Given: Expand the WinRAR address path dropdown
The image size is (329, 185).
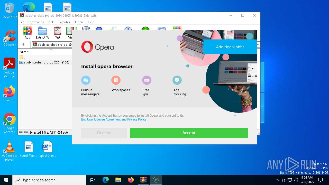Looking at the screenshot, I should pyautogui.click(x=259, y=44).
